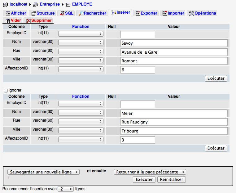Open Fonction dropdown beside Avenue de la Gare
This screenshot has height=193, width=236.
(x=81, y=52)
